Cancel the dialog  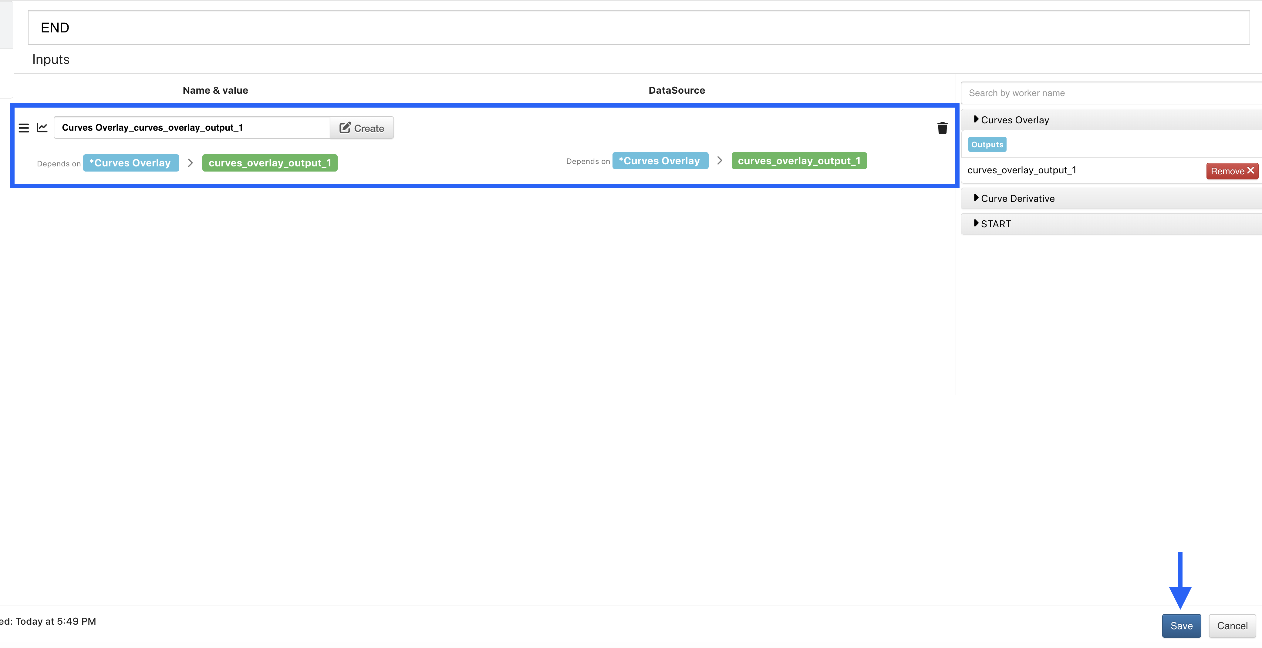[1232, 626]
